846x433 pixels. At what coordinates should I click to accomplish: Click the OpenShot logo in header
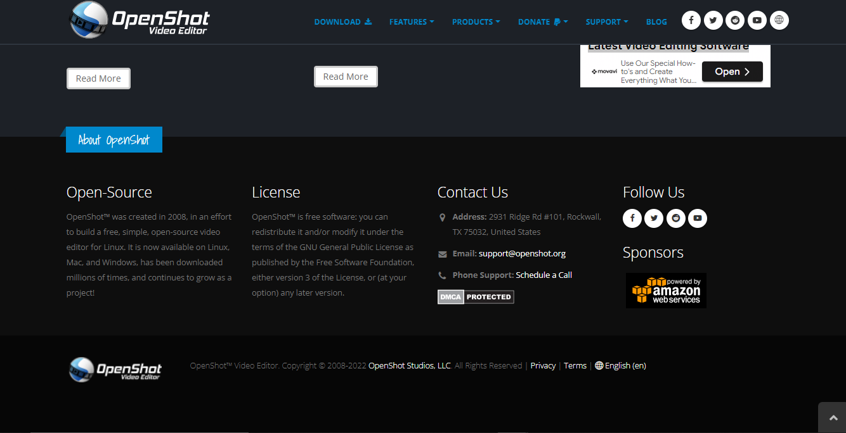point(139,20)
